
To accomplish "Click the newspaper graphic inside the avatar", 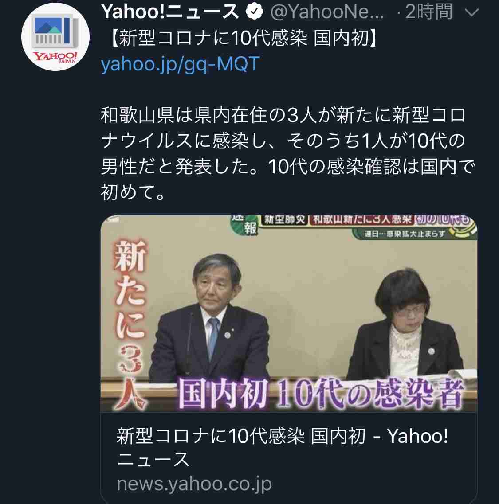I will 55,32.
